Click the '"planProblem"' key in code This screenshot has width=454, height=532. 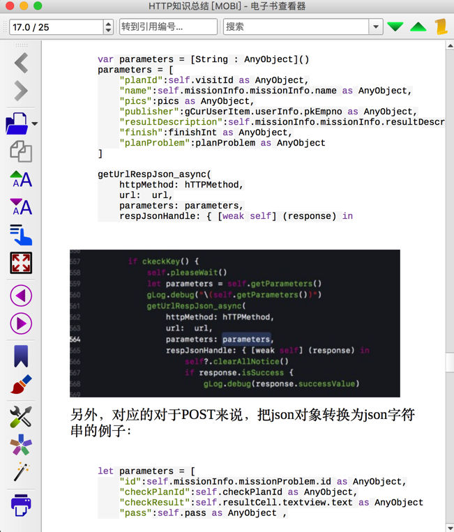click(154, 143)
